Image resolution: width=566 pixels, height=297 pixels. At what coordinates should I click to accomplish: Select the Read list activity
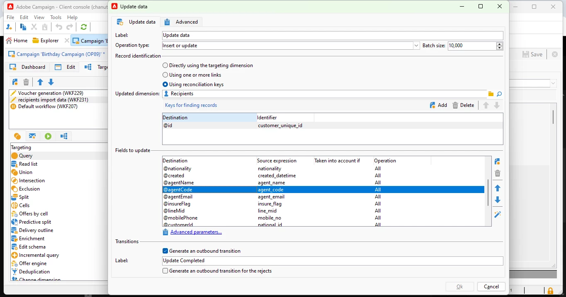pos(28,164)
